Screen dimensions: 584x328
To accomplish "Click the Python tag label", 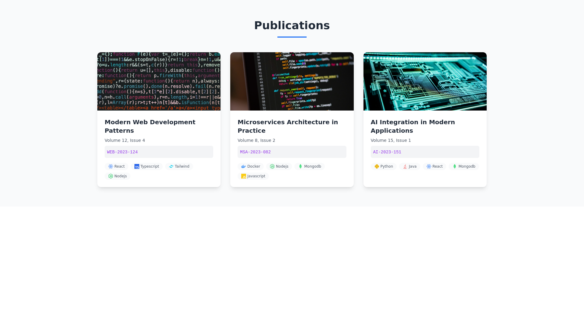I will coord(387,166).
